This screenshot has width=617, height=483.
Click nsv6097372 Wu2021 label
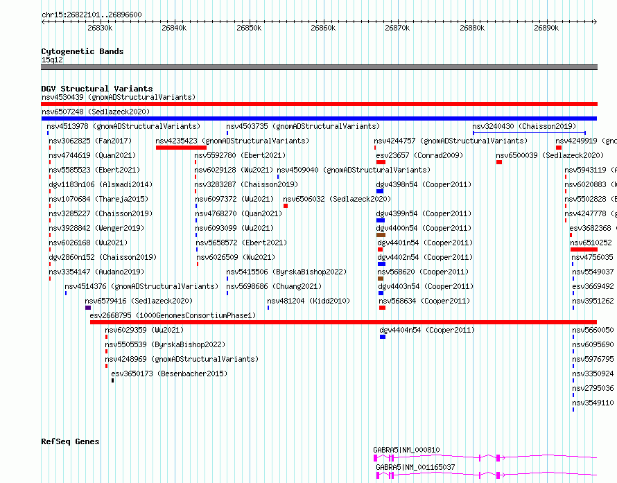tap(234, 199)
